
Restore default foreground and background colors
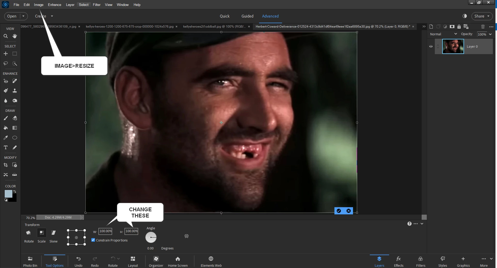pos(6,200)
